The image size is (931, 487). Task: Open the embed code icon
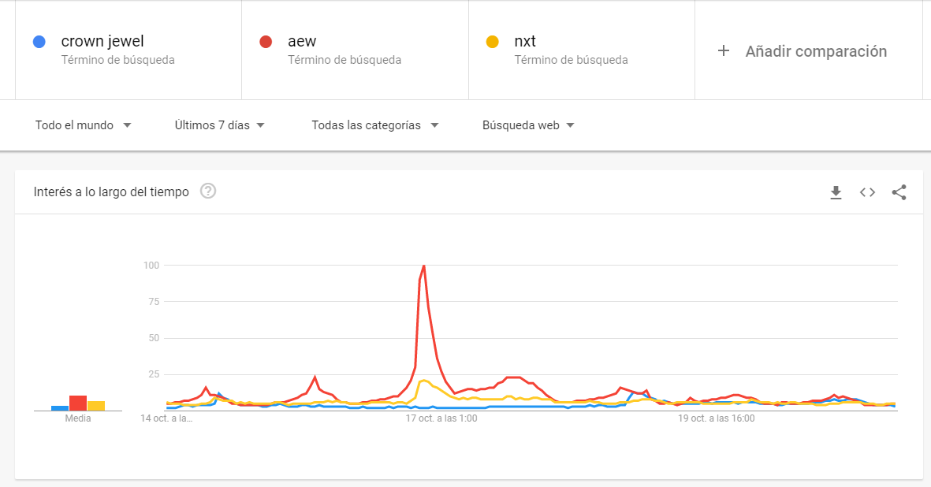867,192
